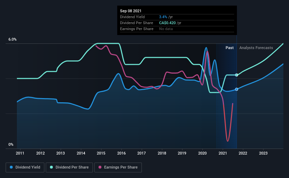Screen dimensions: 289x178
Task: Click the 2015 x-axis year label
Action: [101, 153]
